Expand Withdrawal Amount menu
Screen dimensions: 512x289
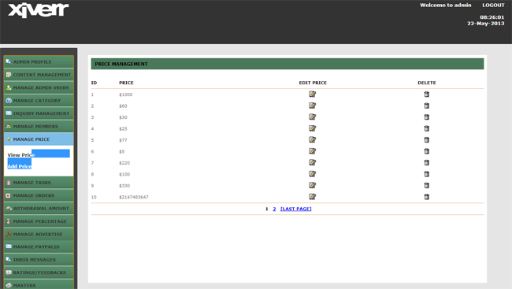point(39,209)
